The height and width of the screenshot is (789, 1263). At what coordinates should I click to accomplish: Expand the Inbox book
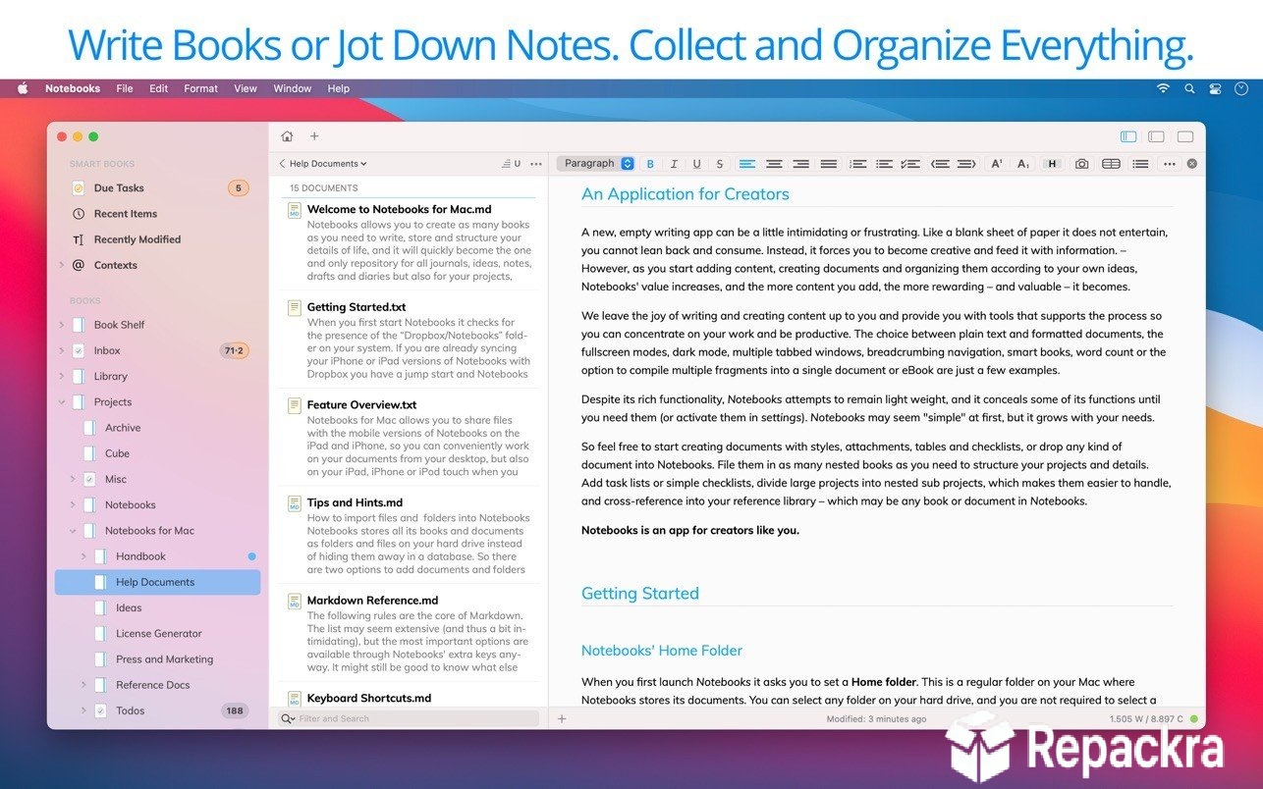pos(61,350)
